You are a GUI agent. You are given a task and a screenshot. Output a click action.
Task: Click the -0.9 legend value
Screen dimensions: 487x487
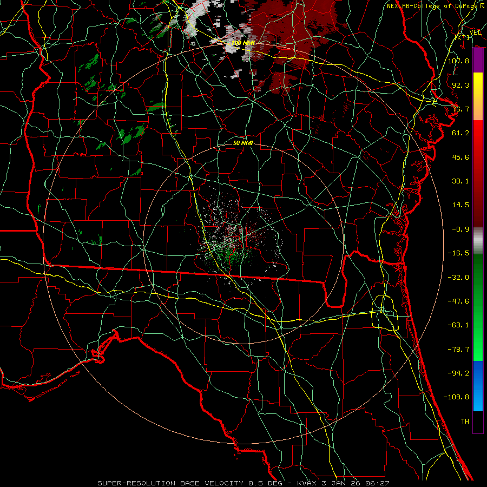click(x=460, y=229)
